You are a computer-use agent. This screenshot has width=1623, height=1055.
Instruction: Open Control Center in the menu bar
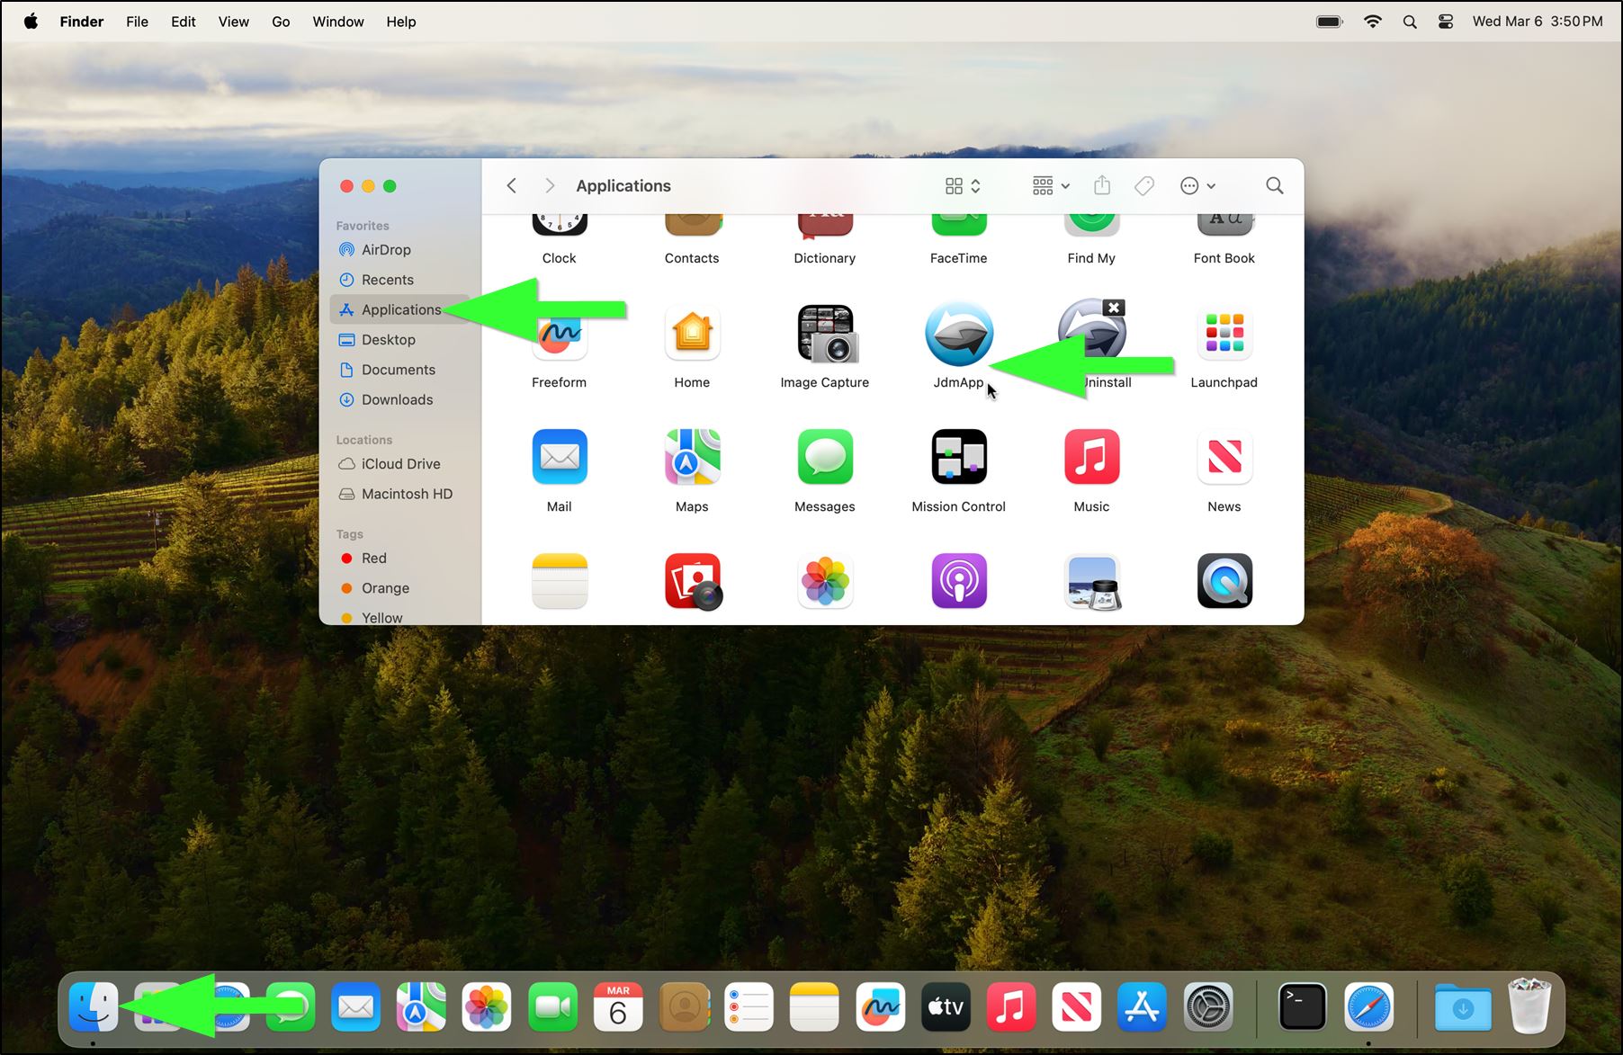1446,22
